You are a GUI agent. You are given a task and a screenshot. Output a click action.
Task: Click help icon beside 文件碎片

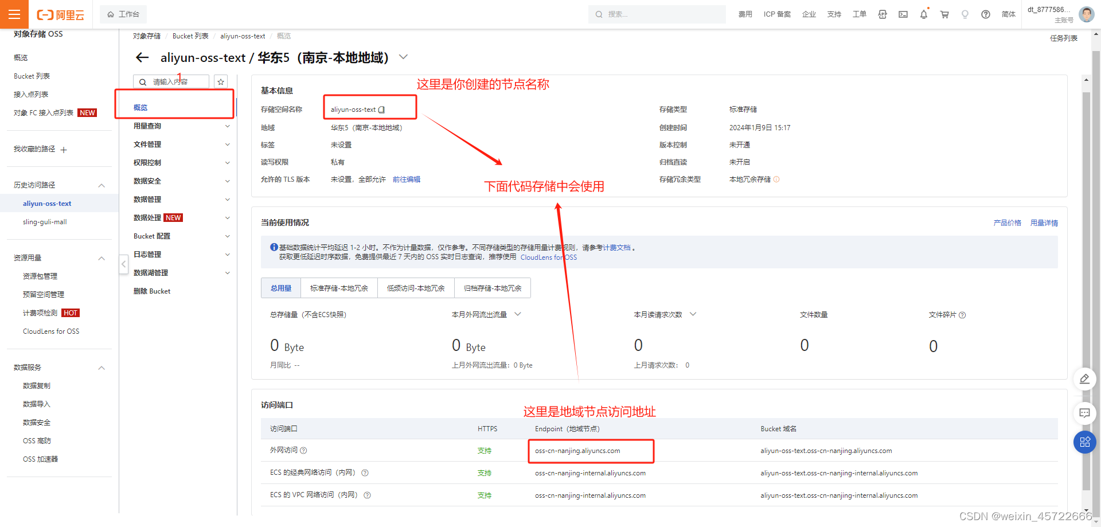[x=962, y=315]
